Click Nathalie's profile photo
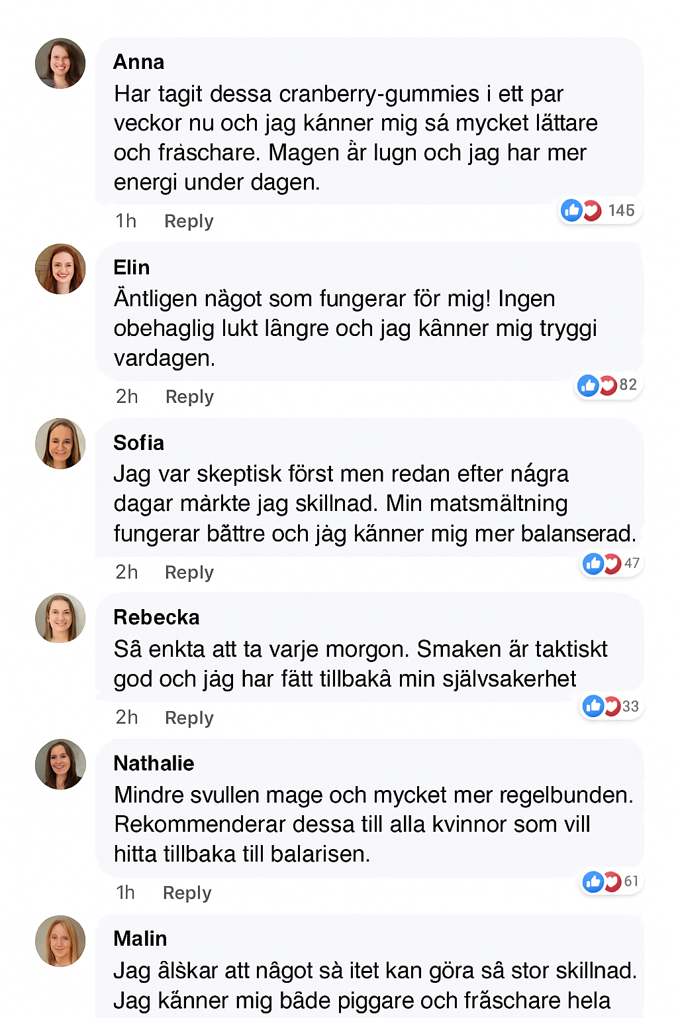The height and width of the screenshot is (1018, 678). pos(60,764)
